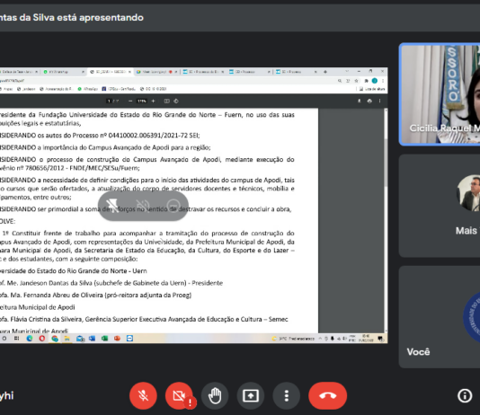Open the Mais participants tile
Image resolution: width=480 pixels, height=415 pixels.
440,206
